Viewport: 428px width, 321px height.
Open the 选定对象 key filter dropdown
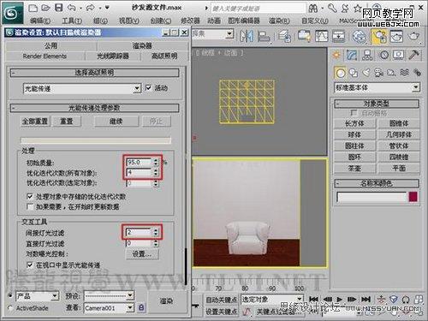pyautogui.click(x=271, y=300)
